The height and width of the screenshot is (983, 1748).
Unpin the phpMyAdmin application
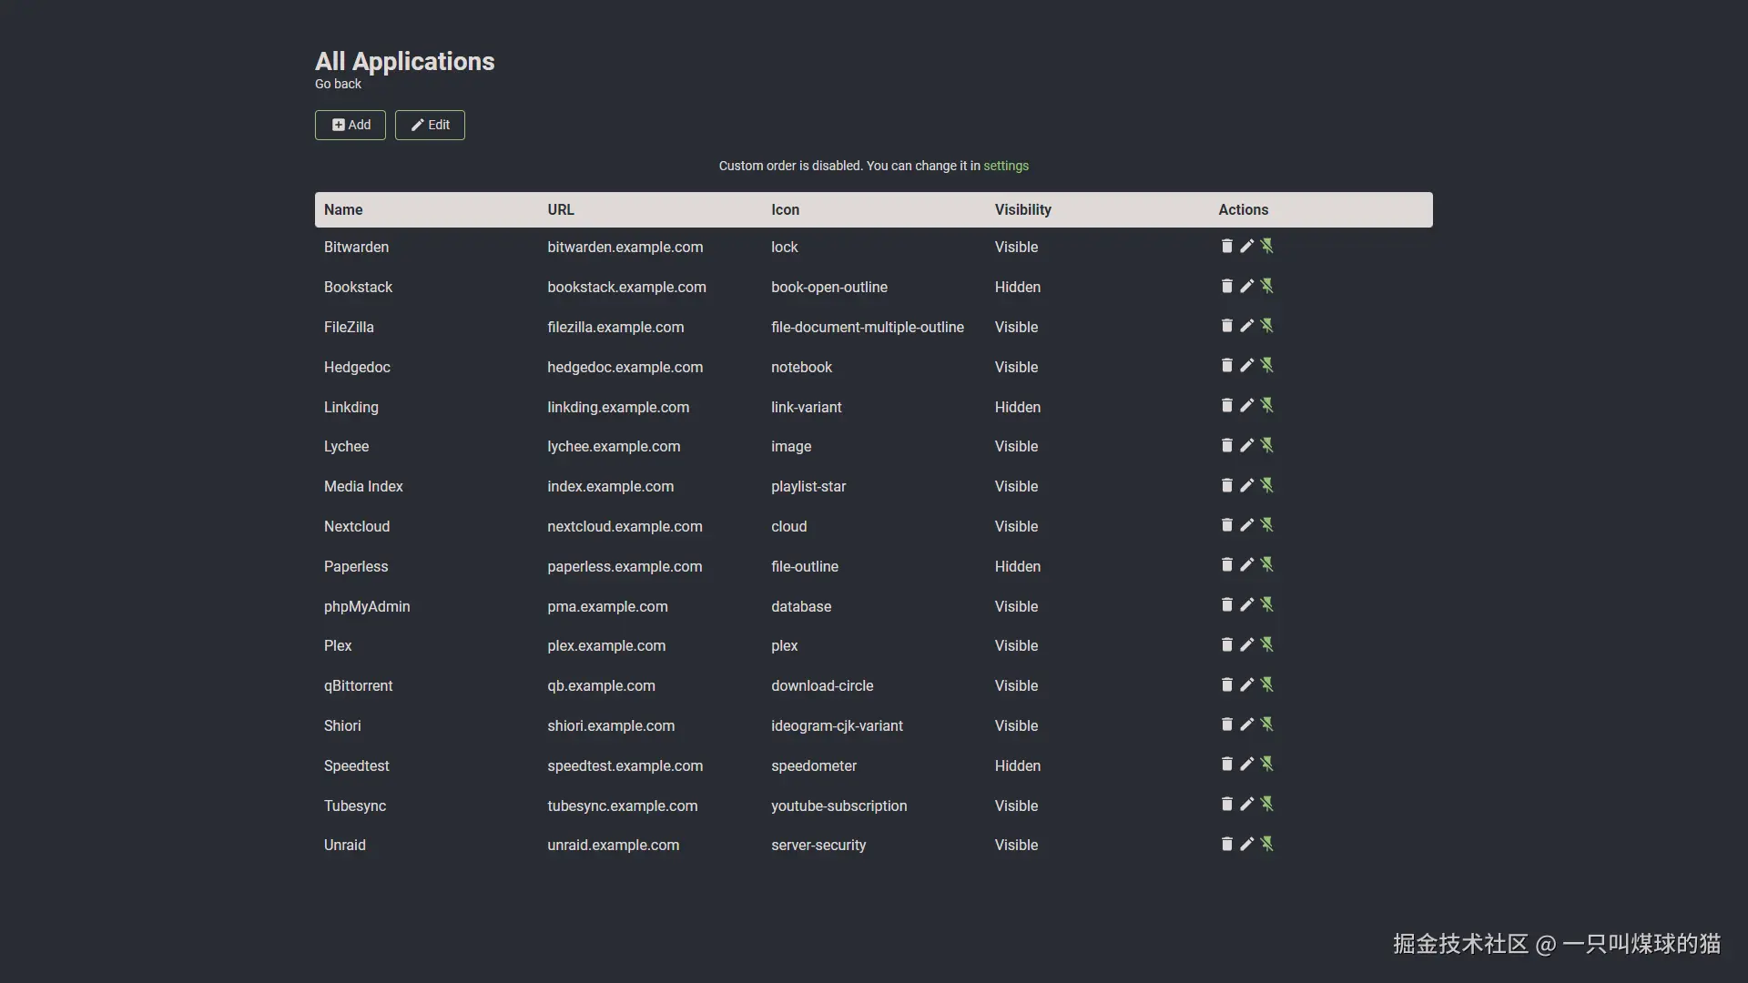1266,605
